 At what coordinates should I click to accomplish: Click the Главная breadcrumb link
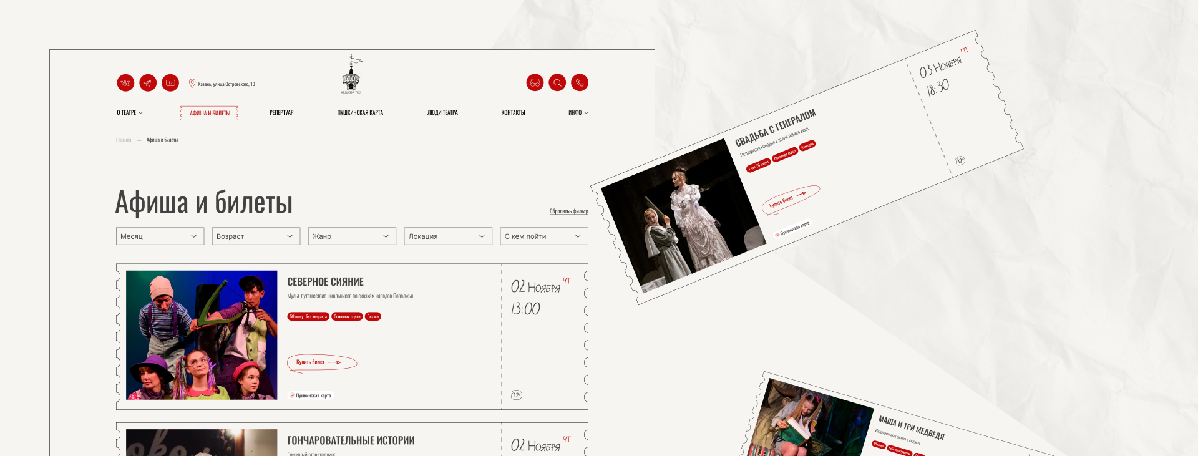124,140
